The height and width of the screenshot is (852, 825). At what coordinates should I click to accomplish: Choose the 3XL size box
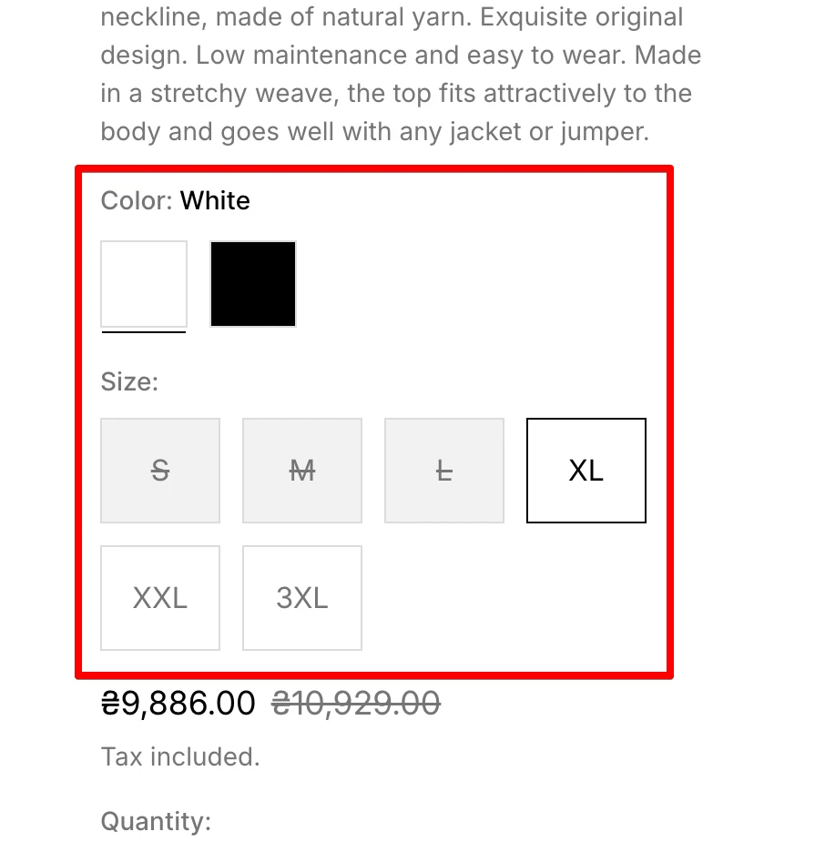pyautogui.click(x=302, y=598)
